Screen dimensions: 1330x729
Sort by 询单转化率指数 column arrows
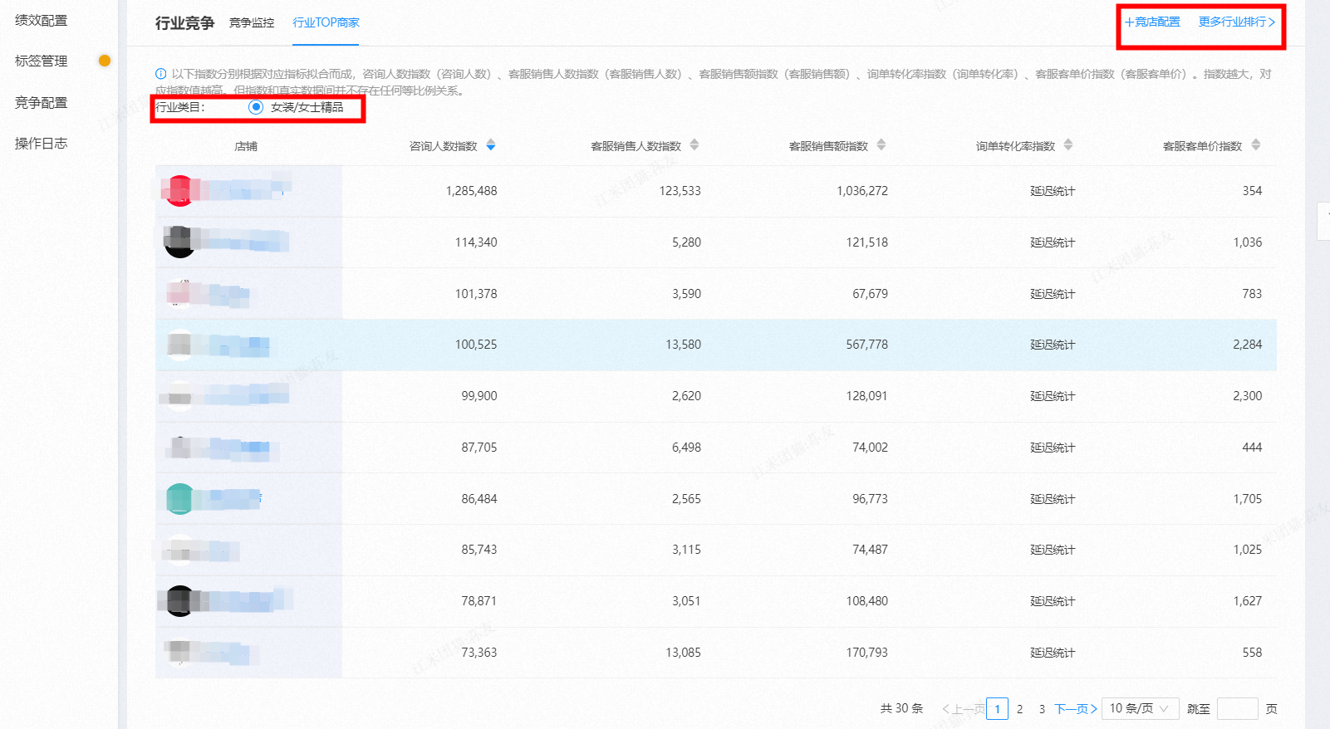[1068, 145]
